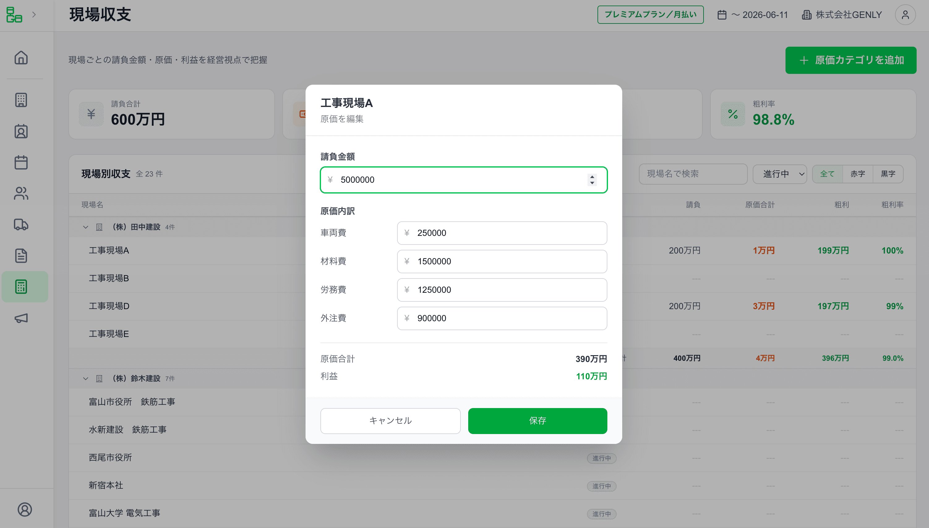This screenshot has width=929, height=528.
Task: Open the building sites icon in sidebar
Action: (21, 100)
